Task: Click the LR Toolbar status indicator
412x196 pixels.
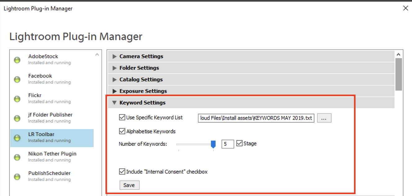Action: [x=17, y=138]
